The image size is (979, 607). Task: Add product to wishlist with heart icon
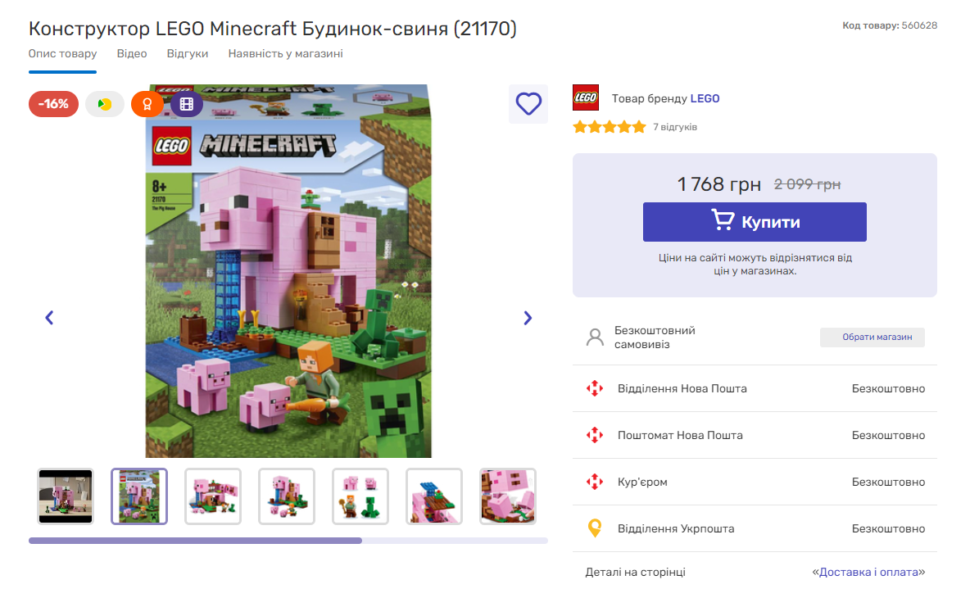click(x=528, y=104)
